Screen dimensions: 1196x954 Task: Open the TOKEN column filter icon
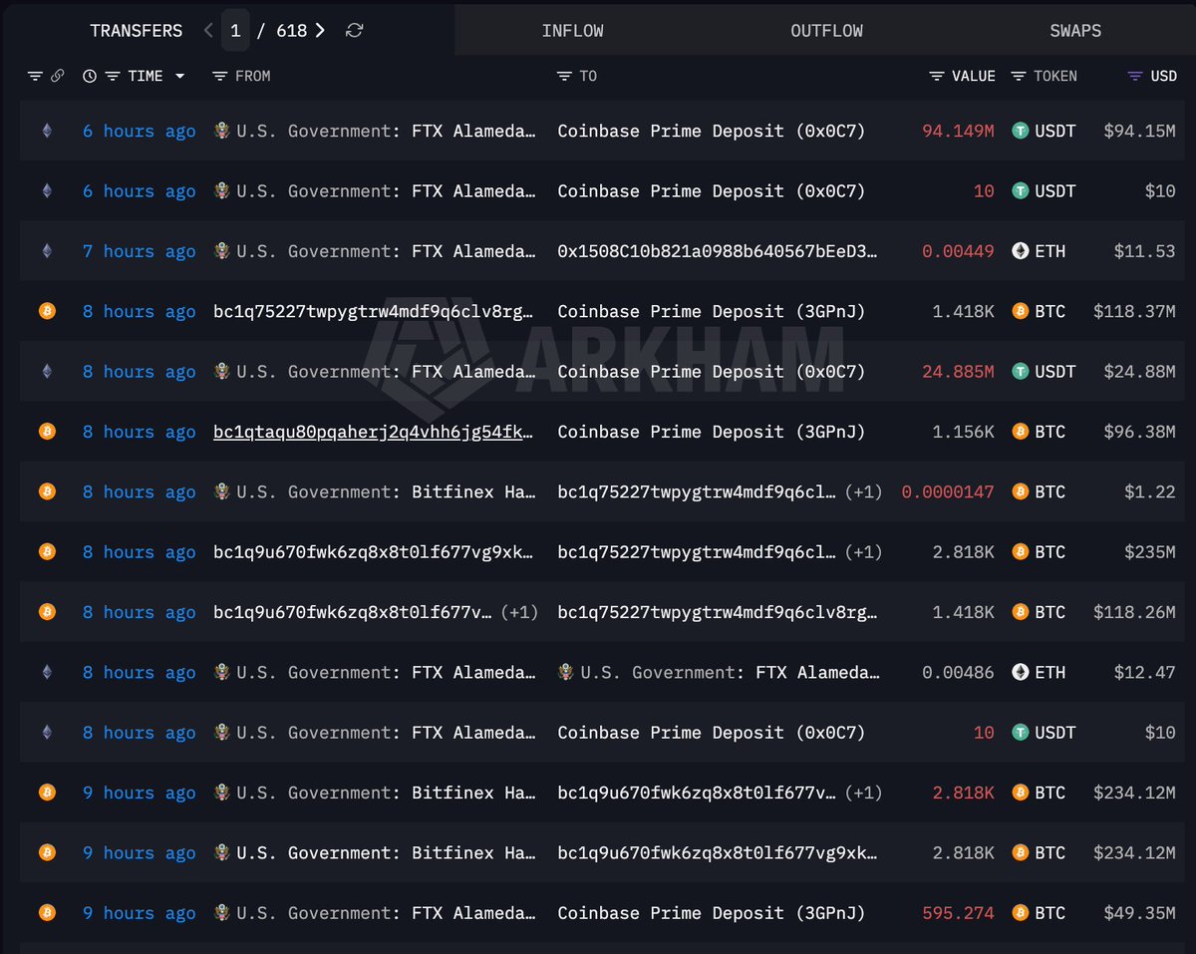(x=1019, y=76)
